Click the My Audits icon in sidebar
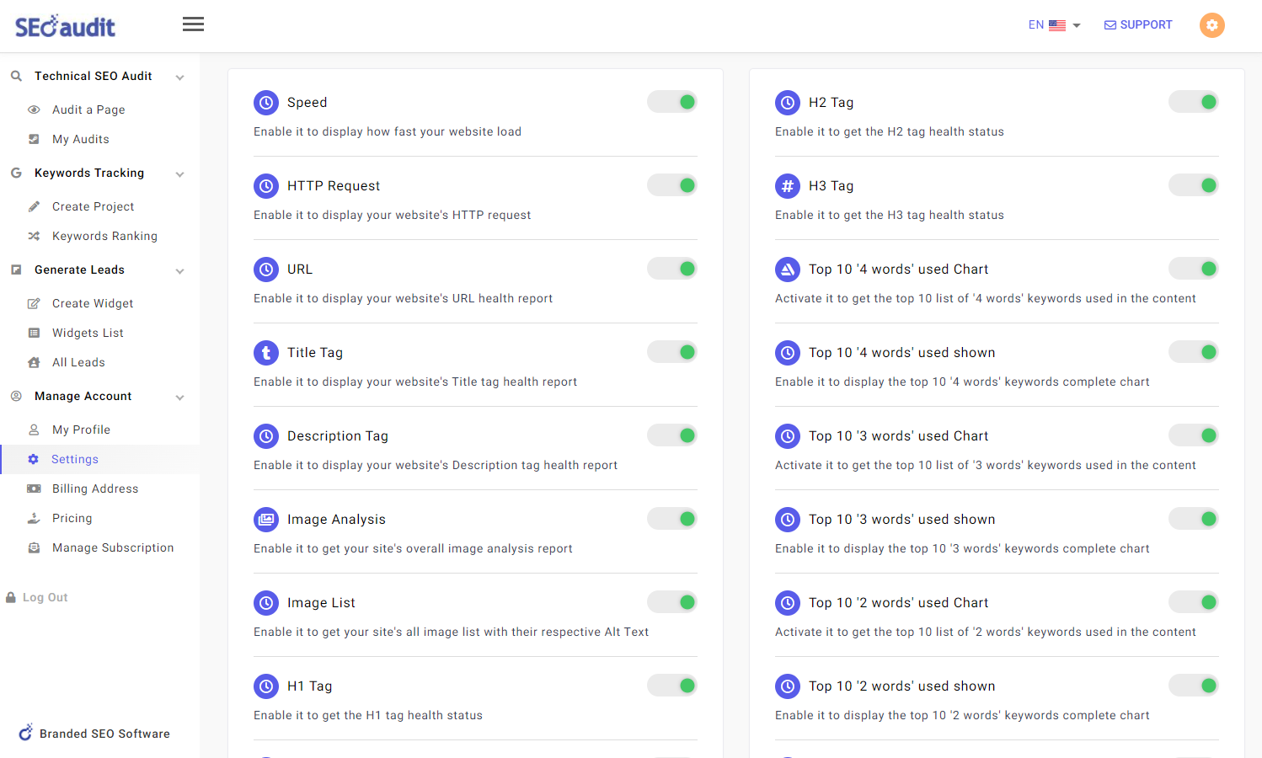The width and height of the screenshot is (1262, 758). pos(33,139)
